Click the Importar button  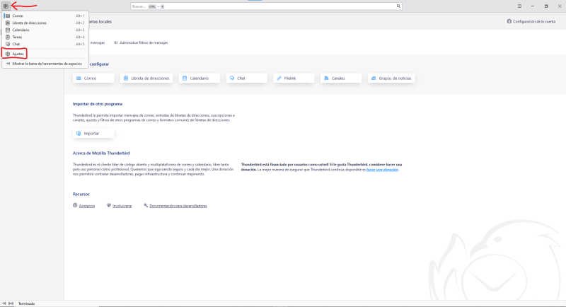coord(93,133)
